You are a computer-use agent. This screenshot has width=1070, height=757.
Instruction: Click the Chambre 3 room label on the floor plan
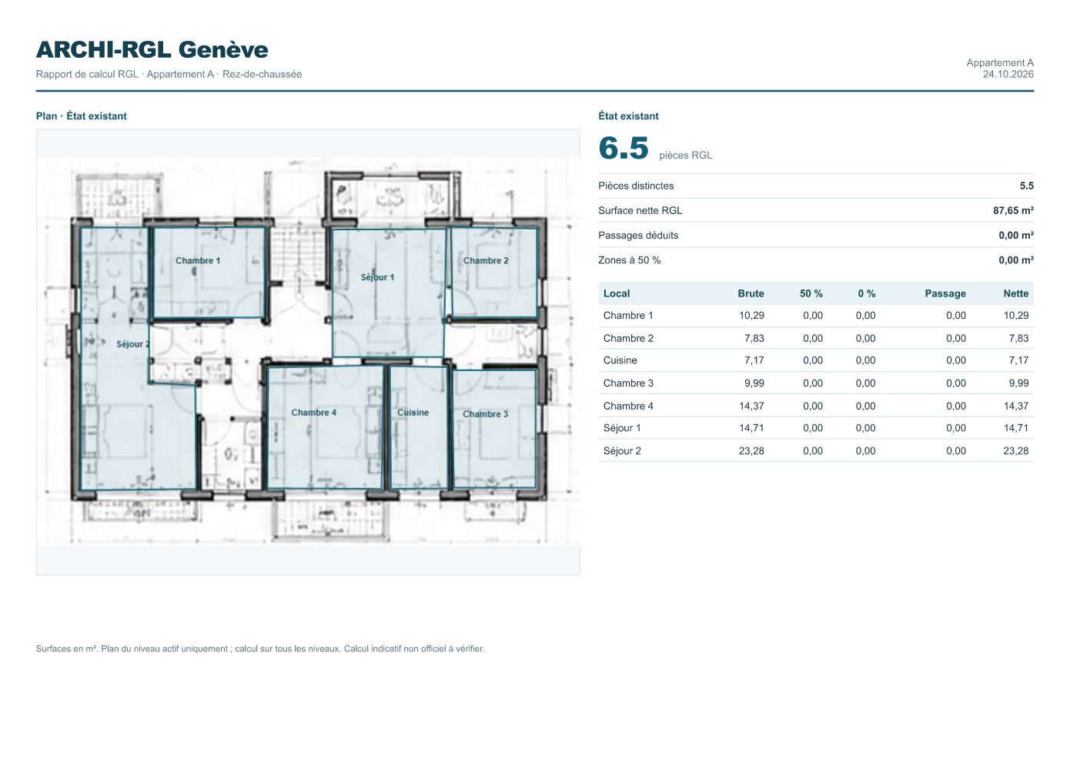[x=486, y=414]
